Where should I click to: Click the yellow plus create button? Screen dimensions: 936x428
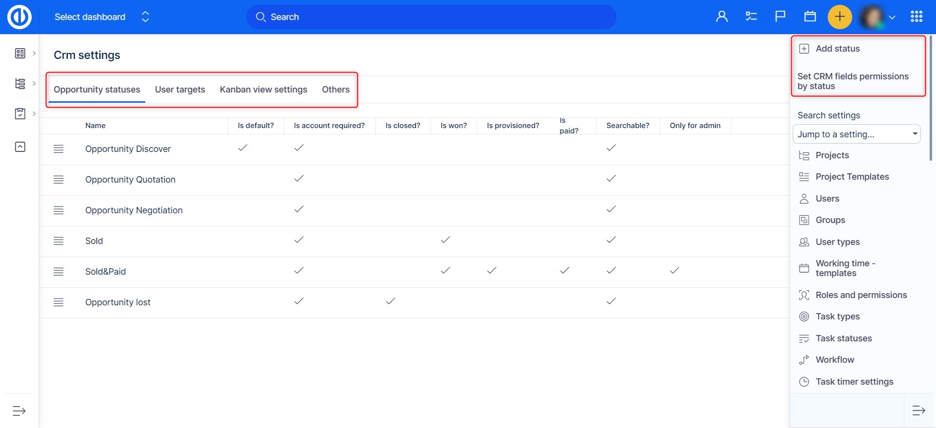839,17
